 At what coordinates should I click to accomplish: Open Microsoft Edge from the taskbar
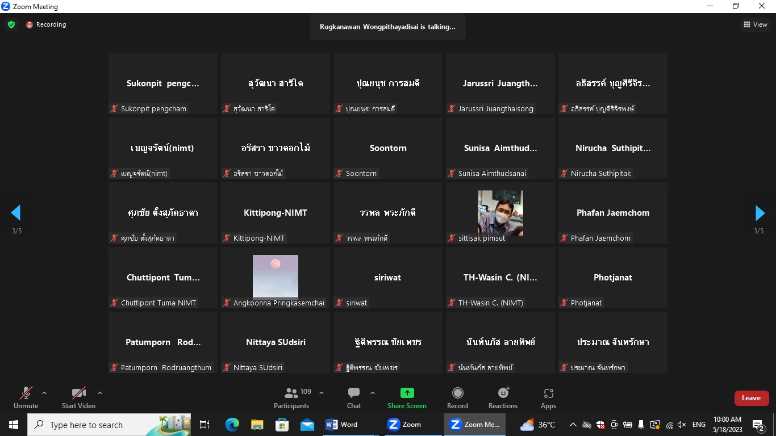point(232,425)
